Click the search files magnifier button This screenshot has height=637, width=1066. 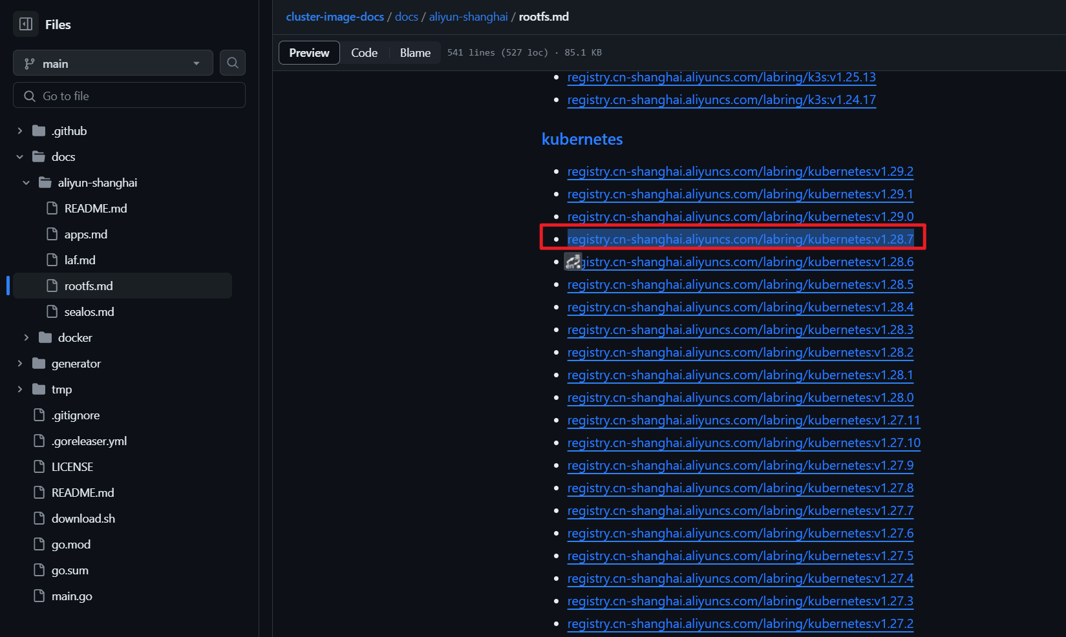point(233,63)
